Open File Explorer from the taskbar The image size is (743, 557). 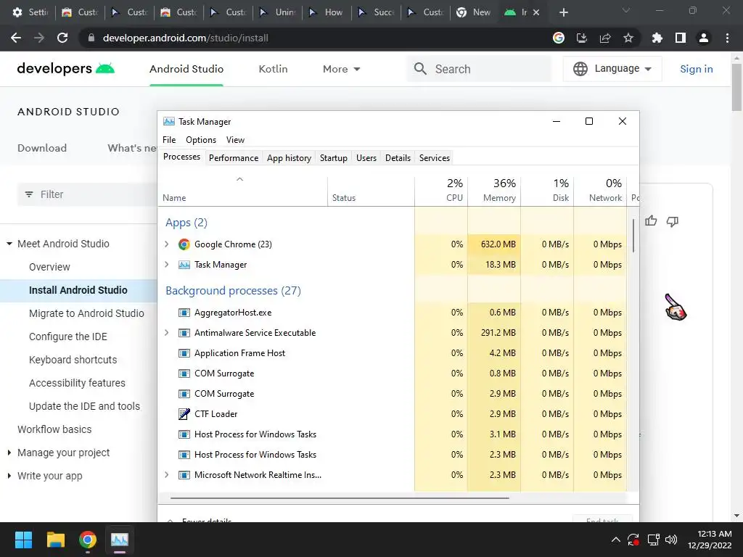pos(55,540)
